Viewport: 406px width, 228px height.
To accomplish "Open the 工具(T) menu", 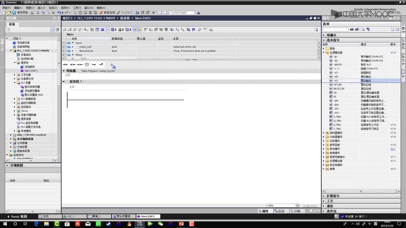I will [77, 8].
